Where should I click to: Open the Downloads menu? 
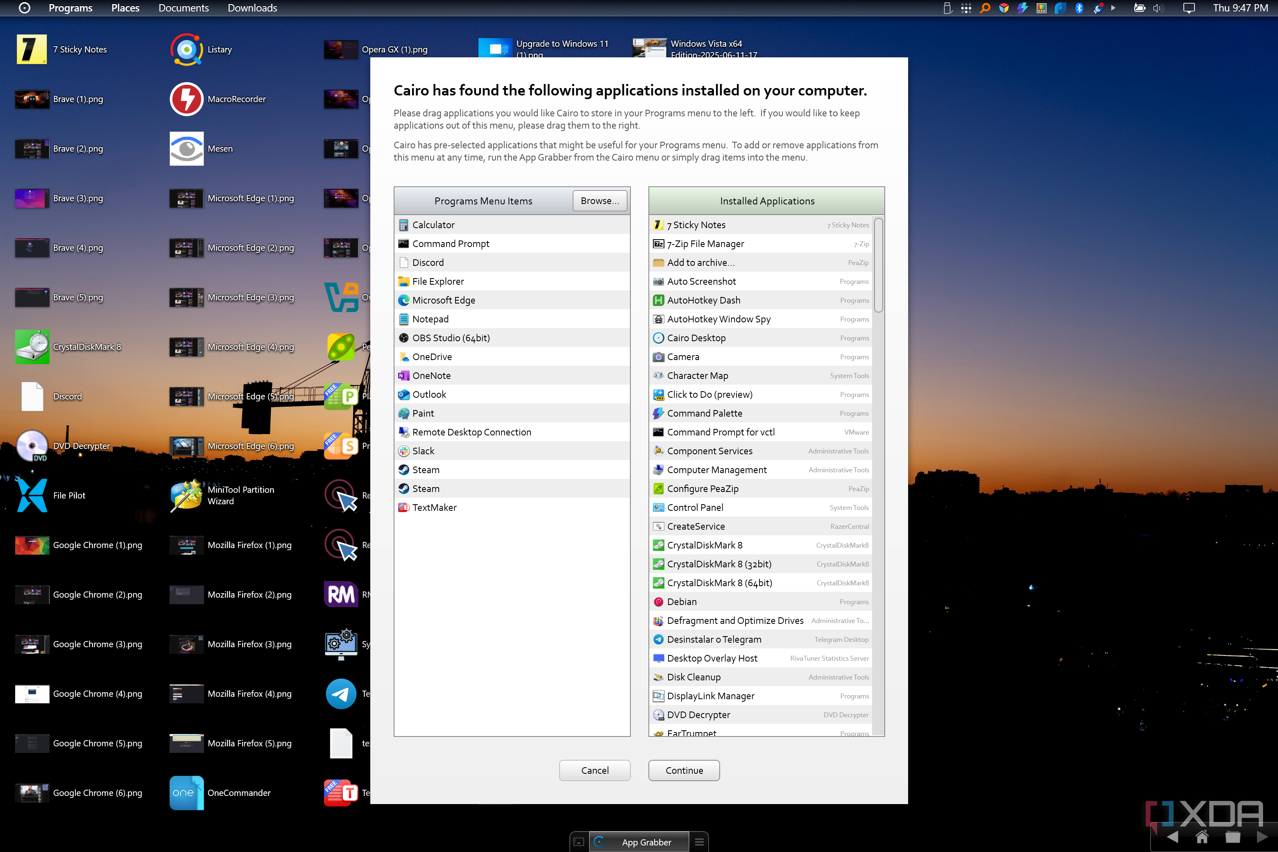click(x=253, y=8)
